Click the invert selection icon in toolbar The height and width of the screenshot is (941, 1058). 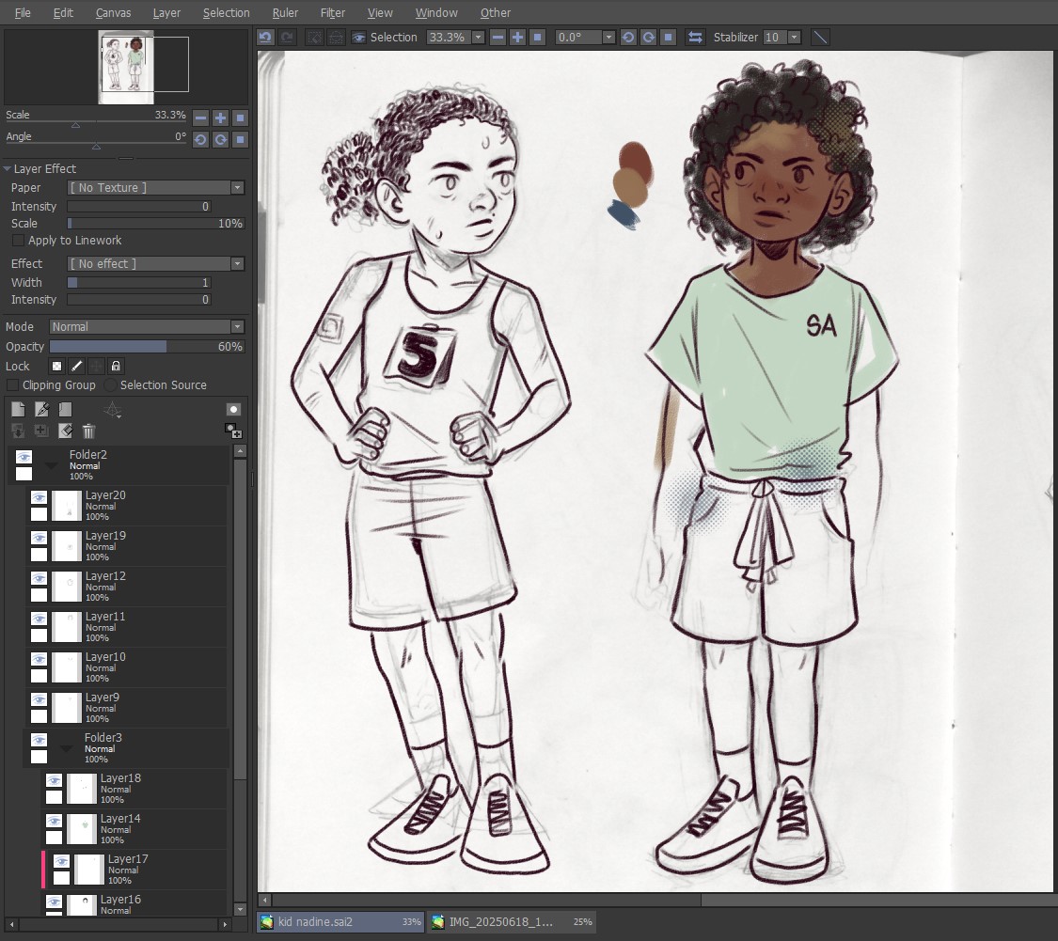pos(336,37)
